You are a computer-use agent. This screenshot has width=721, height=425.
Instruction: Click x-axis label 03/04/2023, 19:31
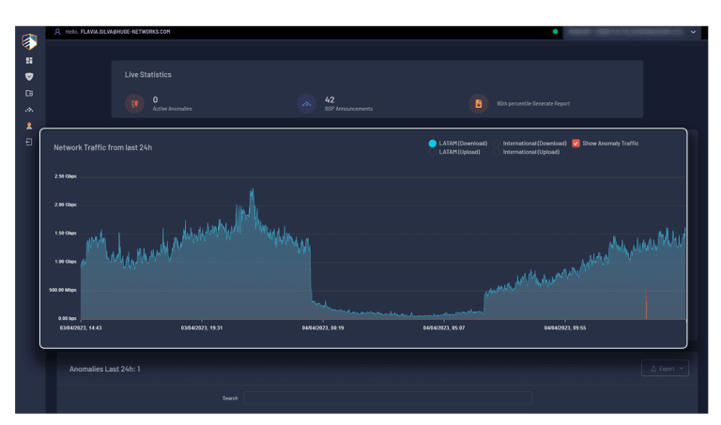(x=202, y=328)
